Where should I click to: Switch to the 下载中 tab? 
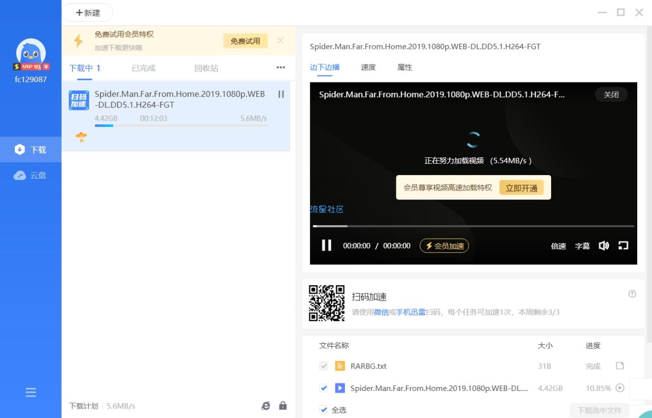[85, 68]
